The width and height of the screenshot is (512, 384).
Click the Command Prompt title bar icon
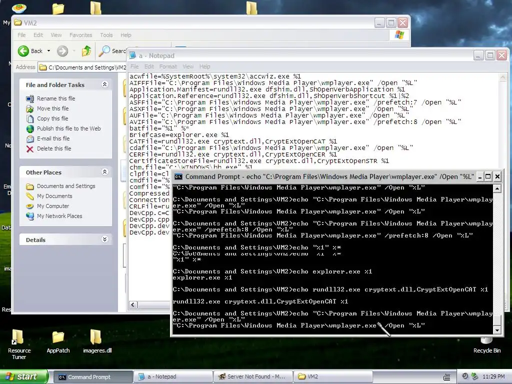178,177
